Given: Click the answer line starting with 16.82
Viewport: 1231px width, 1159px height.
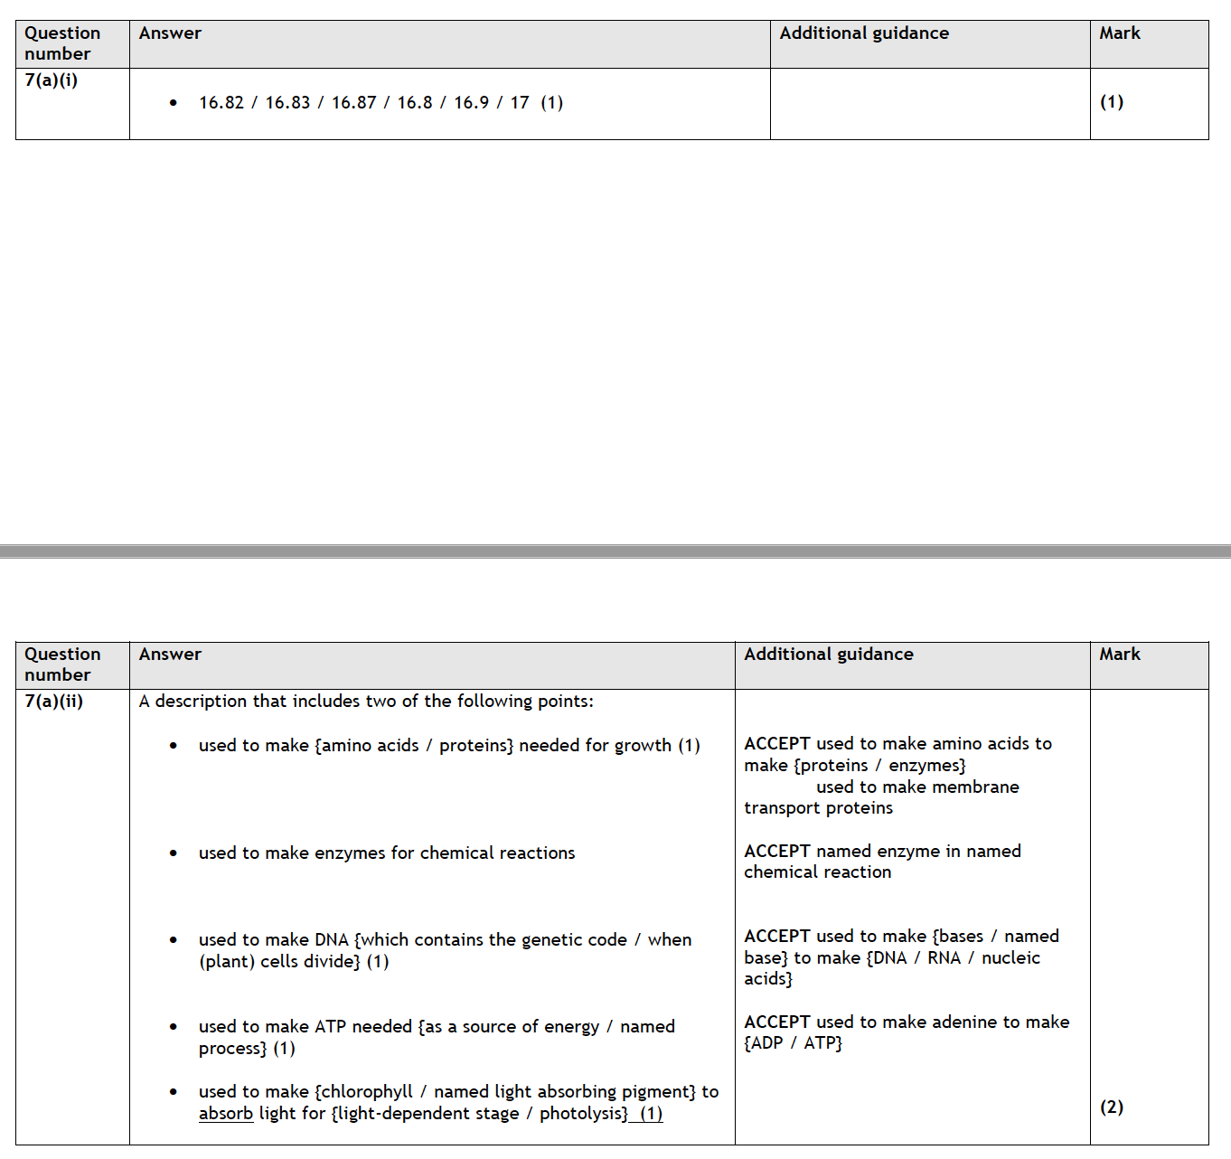Looking at the screenshot, I should coord(380,103).
